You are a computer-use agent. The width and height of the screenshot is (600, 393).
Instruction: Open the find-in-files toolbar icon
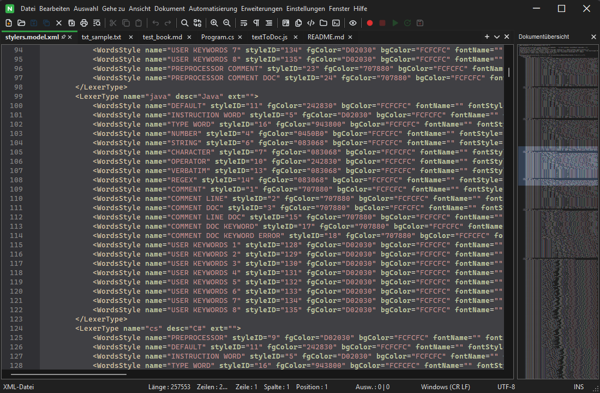[97, 23]
